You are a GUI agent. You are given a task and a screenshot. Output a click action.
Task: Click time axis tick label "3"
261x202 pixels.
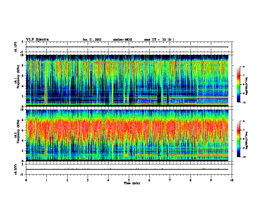point(88,180)
